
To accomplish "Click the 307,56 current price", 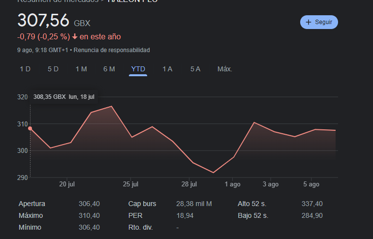I will (x=43, y=20).
